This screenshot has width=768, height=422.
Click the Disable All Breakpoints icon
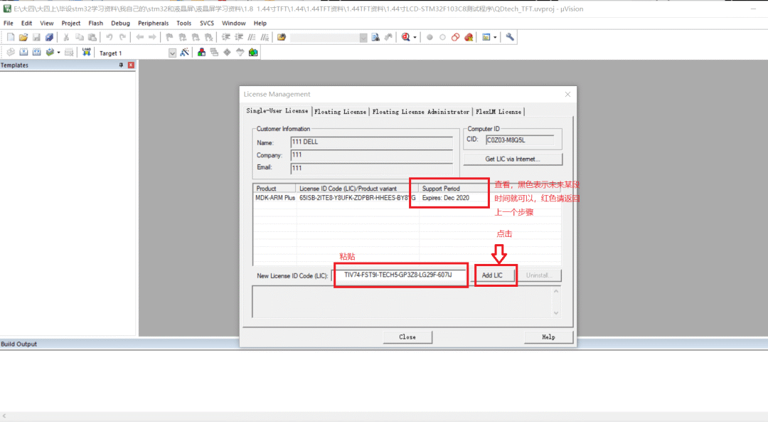click(456, 37)
